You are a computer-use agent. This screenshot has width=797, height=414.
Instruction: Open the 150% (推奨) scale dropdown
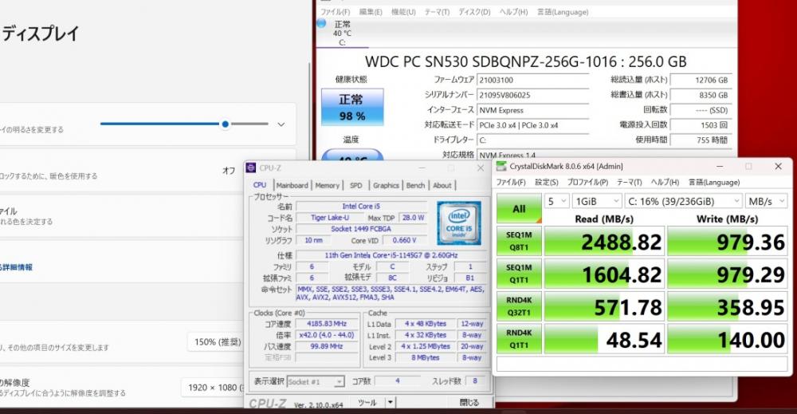[x=216, y=341]
